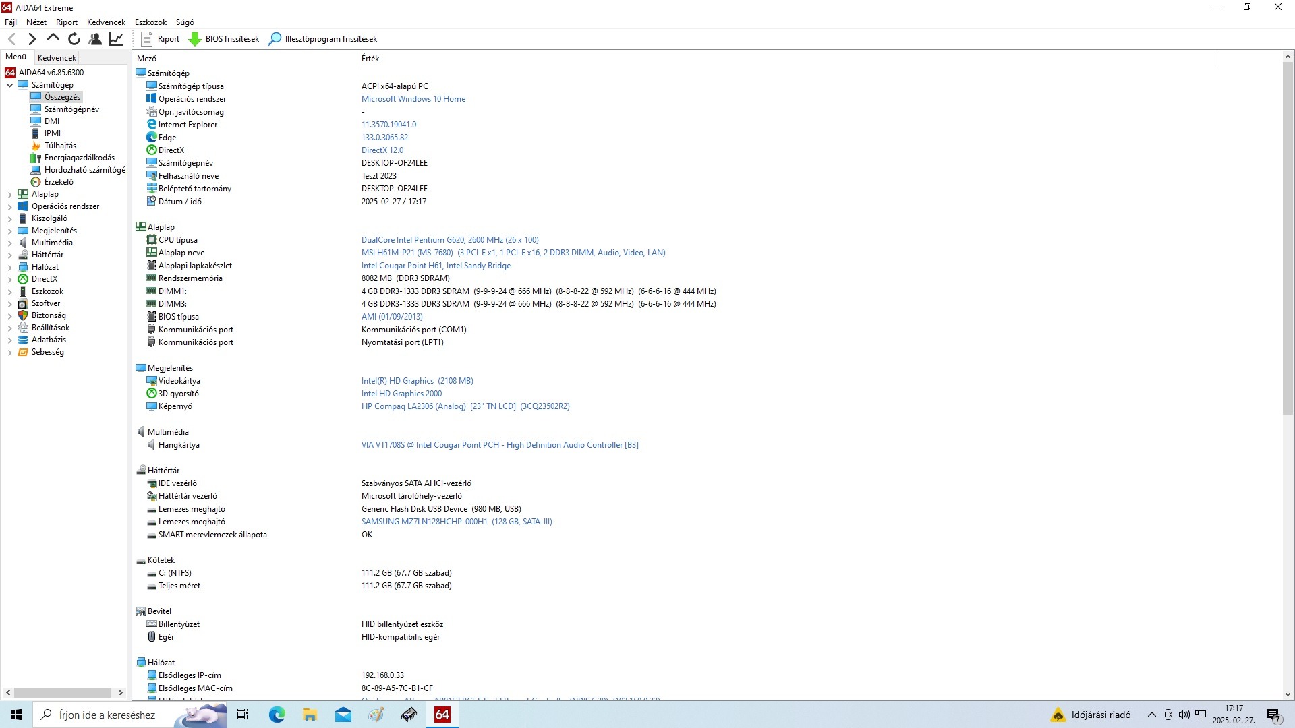The height and width of the screenshot is (728, 1295).
Task: Expand the Sebesség tree node
Action: tap(10, 352)
